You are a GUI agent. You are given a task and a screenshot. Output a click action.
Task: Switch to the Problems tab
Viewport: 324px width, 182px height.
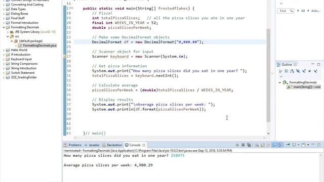73,145
